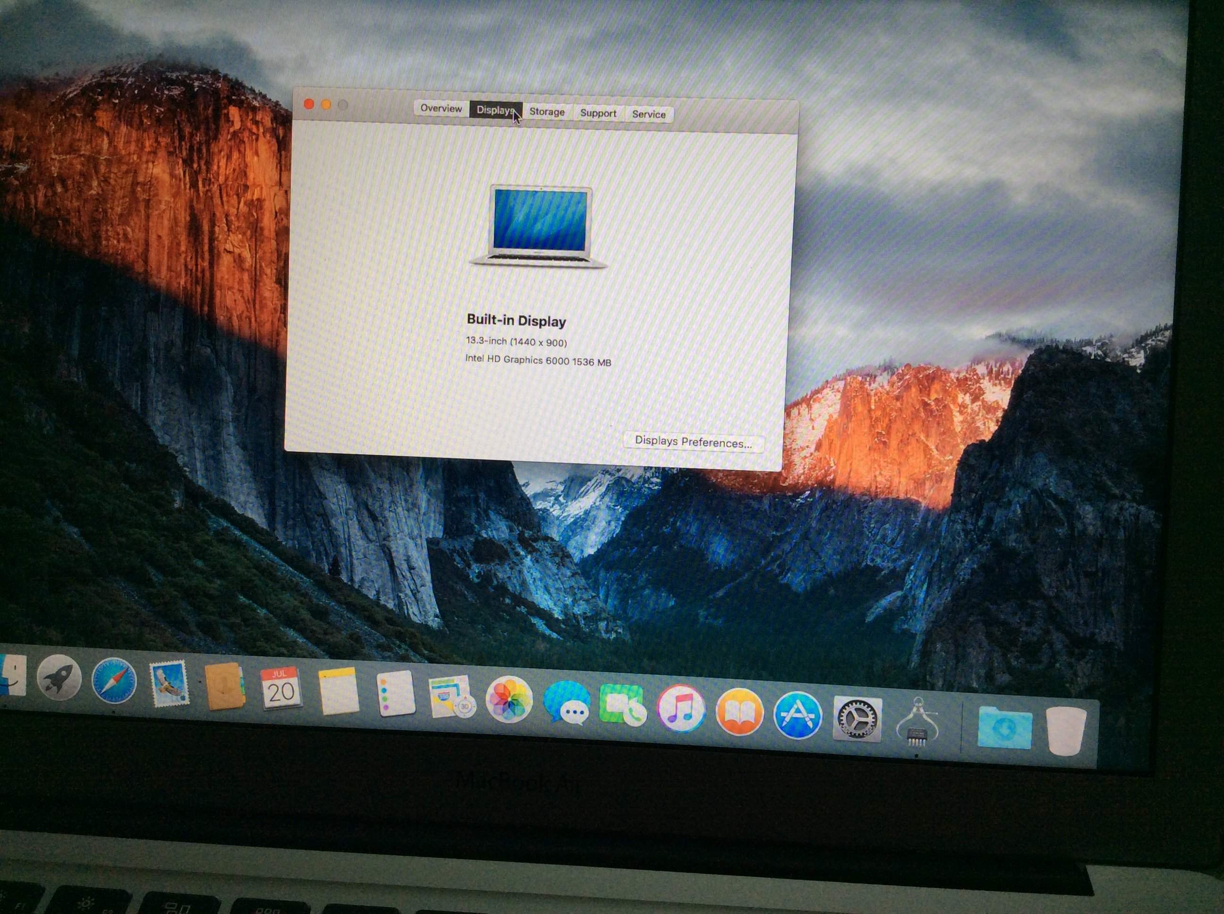
Task: Launch the App Store from Dock
Action: 798,715
